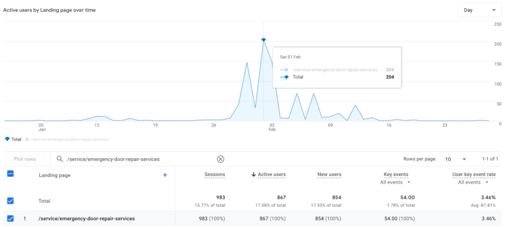The width and height of the screenshot is (505, 227).
Task: Sort by Sessions column header
Action: coord(215,175)
